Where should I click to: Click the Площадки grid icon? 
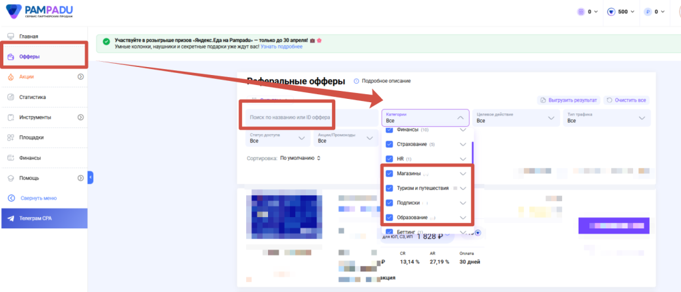(x=11, y=138)
